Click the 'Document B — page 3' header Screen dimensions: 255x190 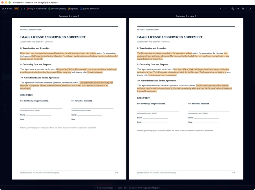pyautogui.click(x=186, y=16)
